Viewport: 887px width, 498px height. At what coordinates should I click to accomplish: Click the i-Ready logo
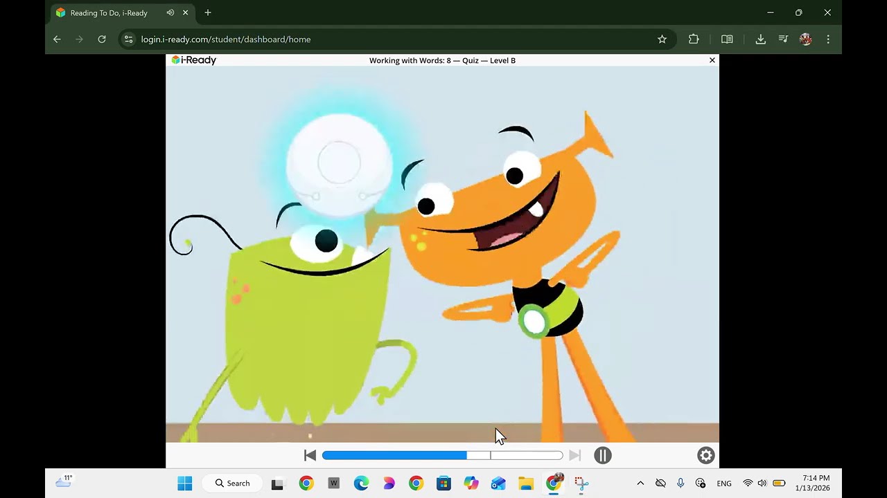coord(194,60)
